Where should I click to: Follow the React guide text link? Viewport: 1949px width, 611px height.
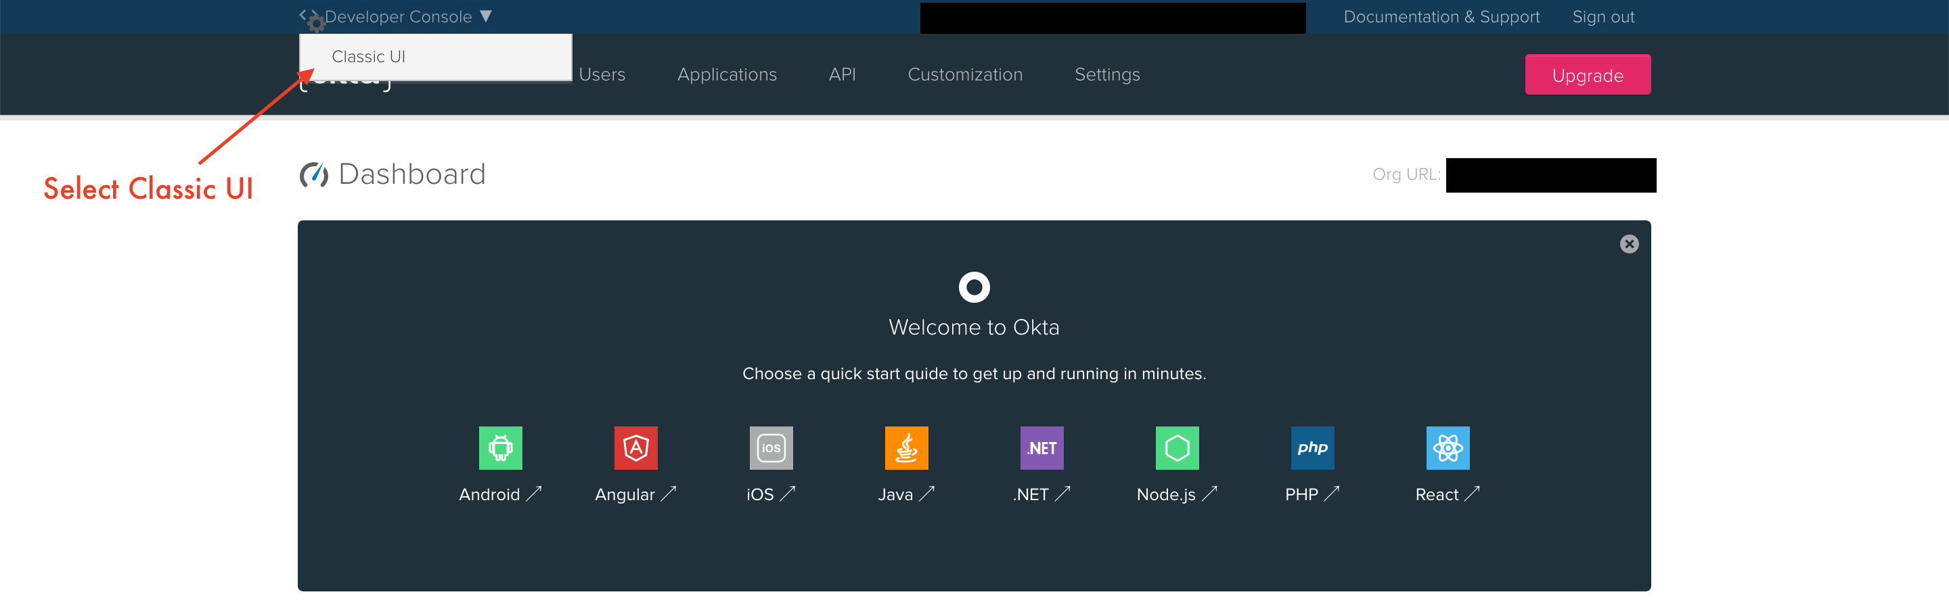[1448, 495]
